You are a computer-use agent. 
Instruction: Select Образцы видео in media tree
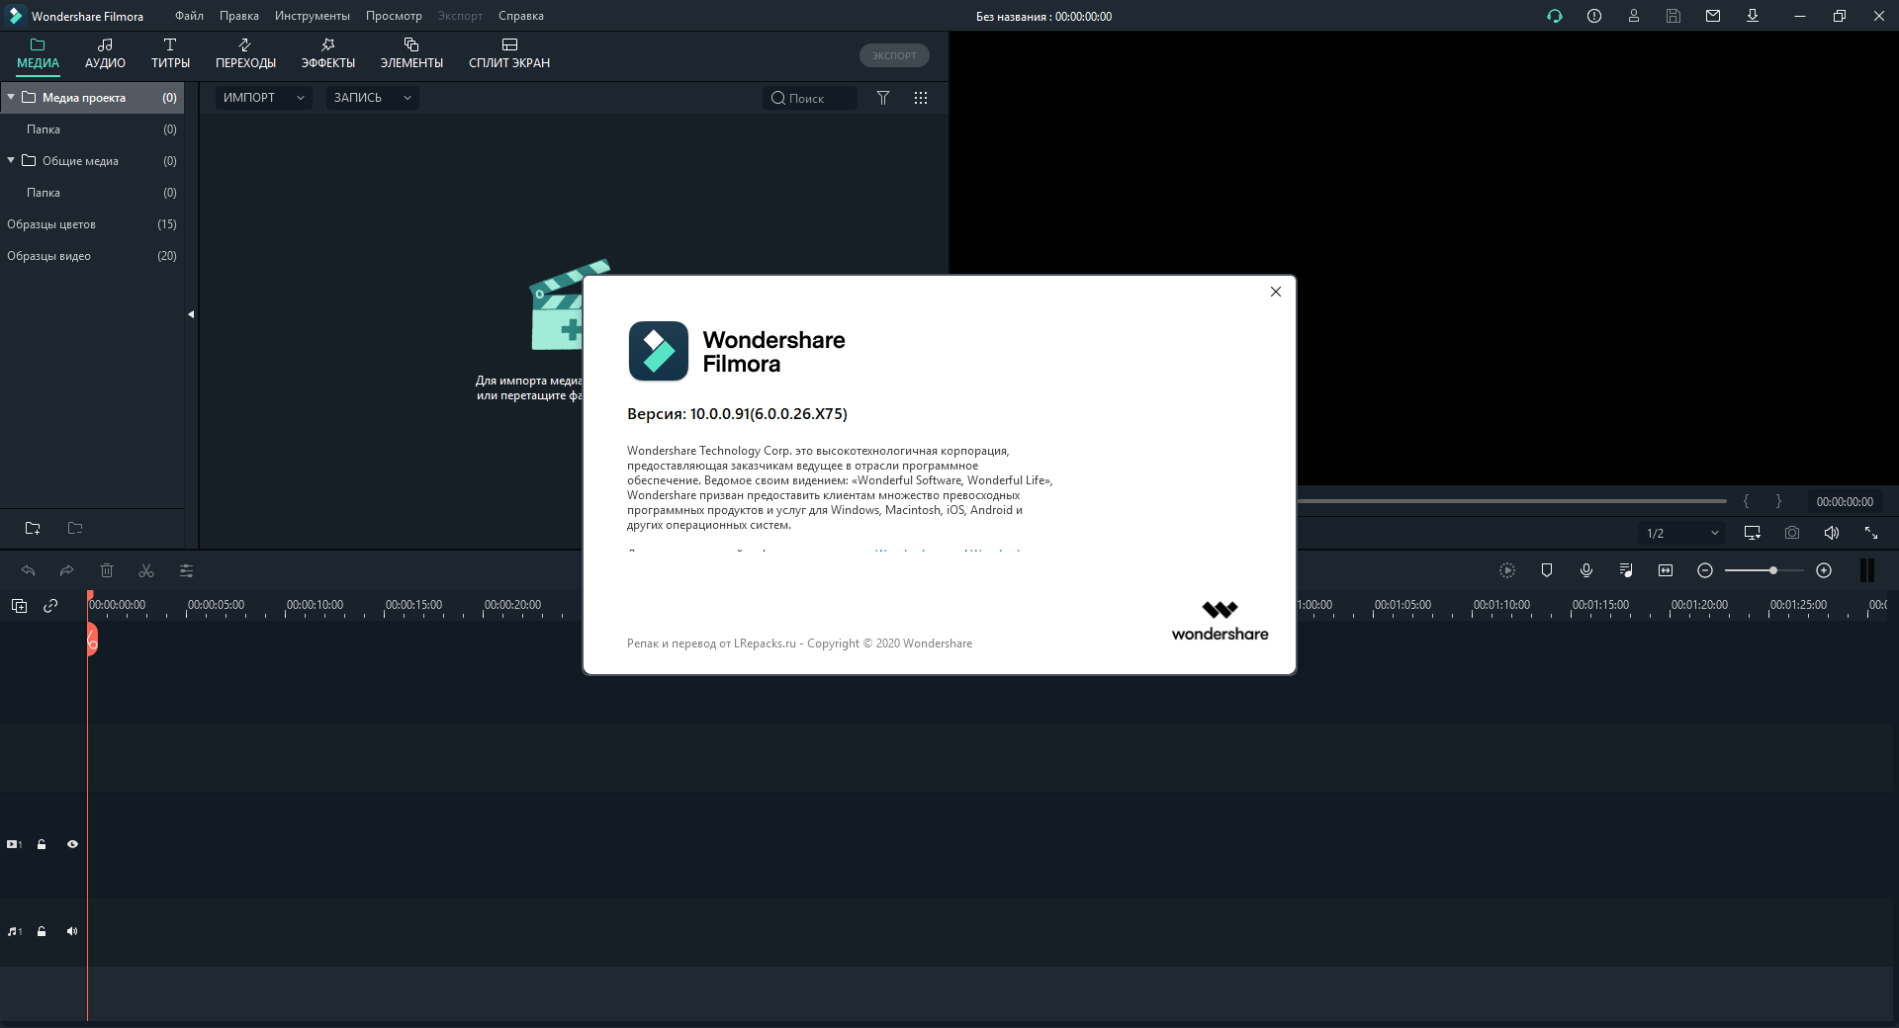49,256
